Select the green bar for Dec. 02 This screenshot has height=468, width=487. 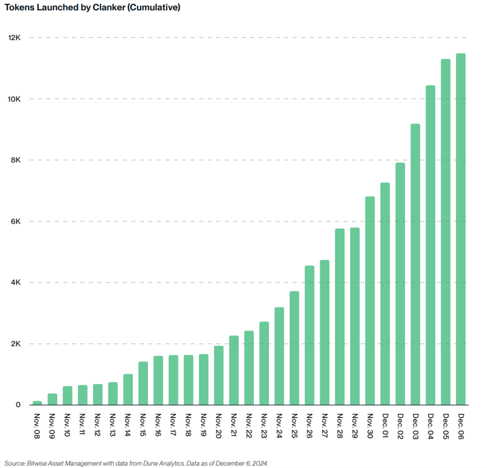401,284
